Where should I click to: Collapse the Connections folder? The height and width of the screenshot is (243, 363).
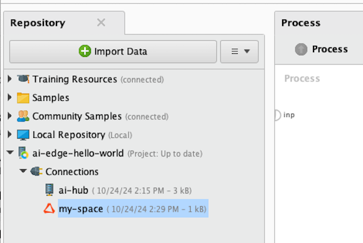click(23, 171)
